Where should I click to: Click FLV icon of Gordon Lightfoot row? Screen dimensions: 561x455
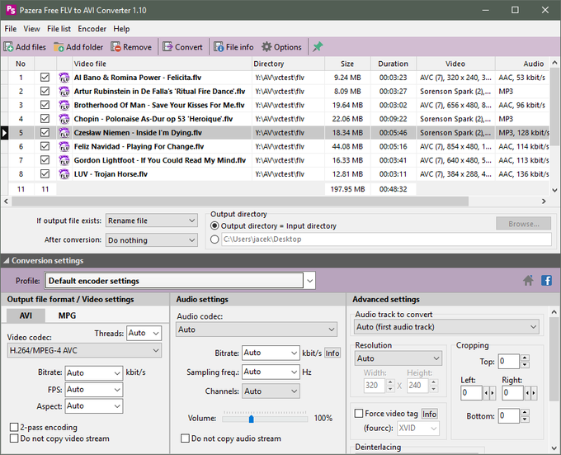[x=64, y=160]
